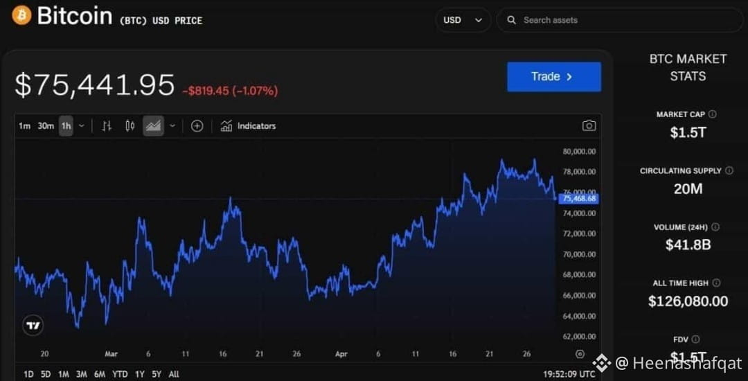The image size is (748, 381).
Task: Select the bars chart style icon
Action: (107, 126)
